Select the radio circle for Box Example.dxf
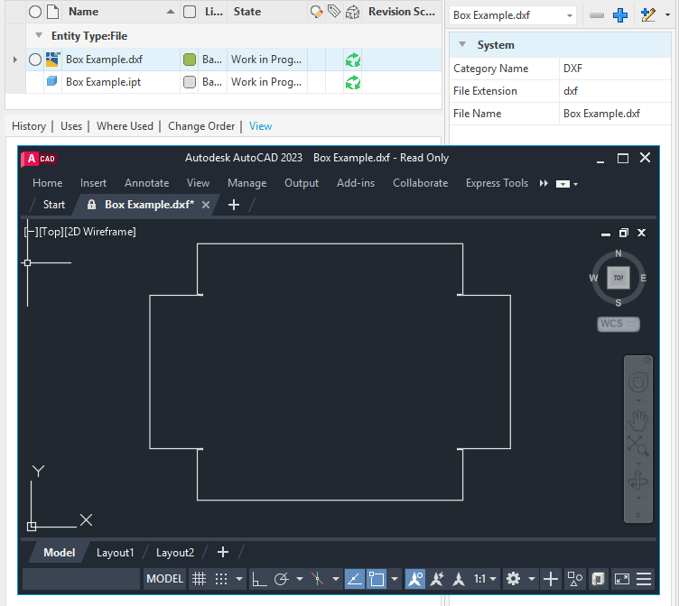 click(x=35, y=60)
